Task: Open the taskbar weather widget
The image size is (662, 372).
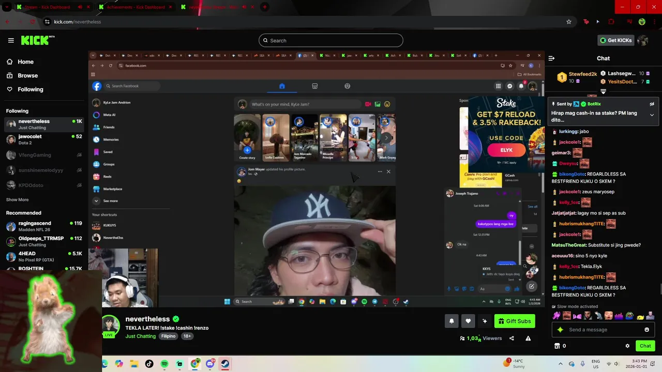Action: 515,364
